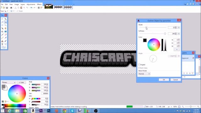
Task: Select the Text tool
Action: pos(2,44)
